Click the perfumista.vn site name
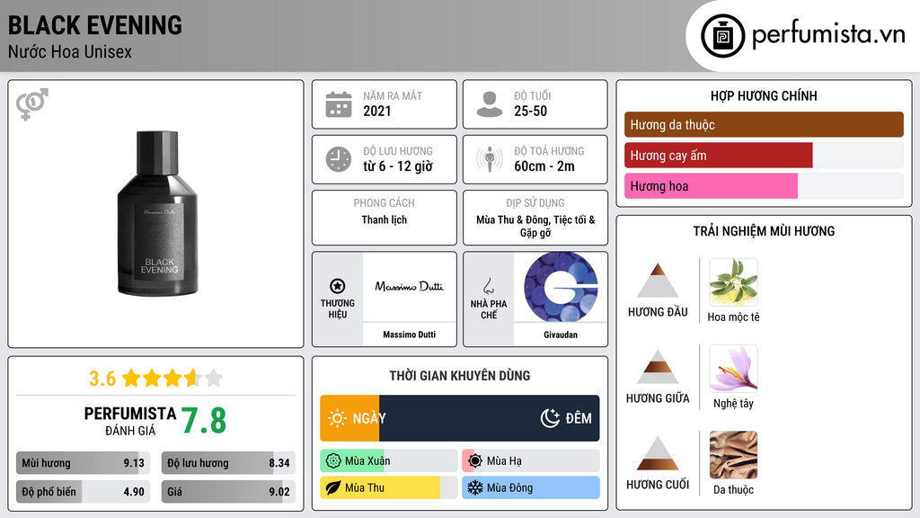 [x=828, y=35]
